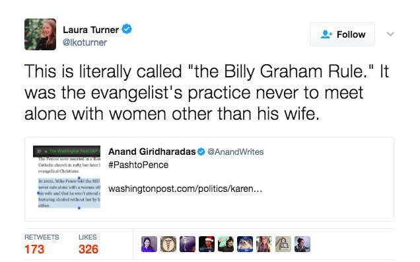Click the lightning storm liker avatar

pyautogui.click(x=188, y=244)
